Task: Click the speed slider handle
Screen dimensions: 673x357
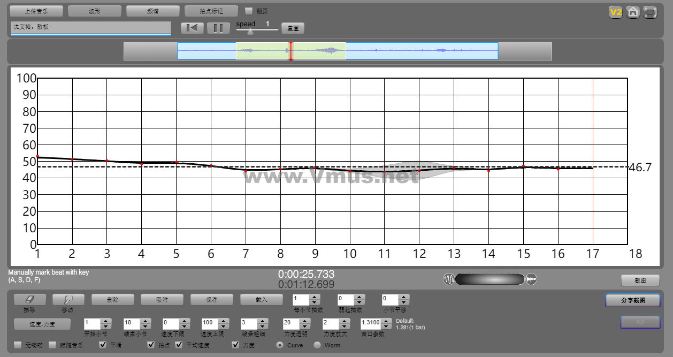Action: pyautogui.click(x=250, y=31)
